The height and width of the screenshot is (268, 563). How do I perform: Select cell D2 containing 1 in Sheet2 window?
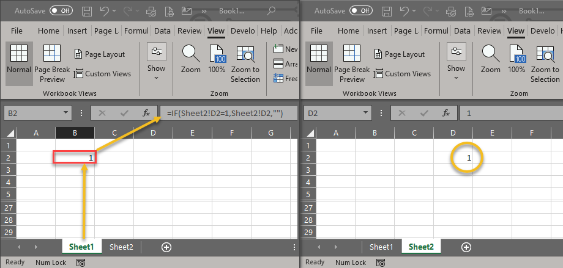[x=453, y=158]
